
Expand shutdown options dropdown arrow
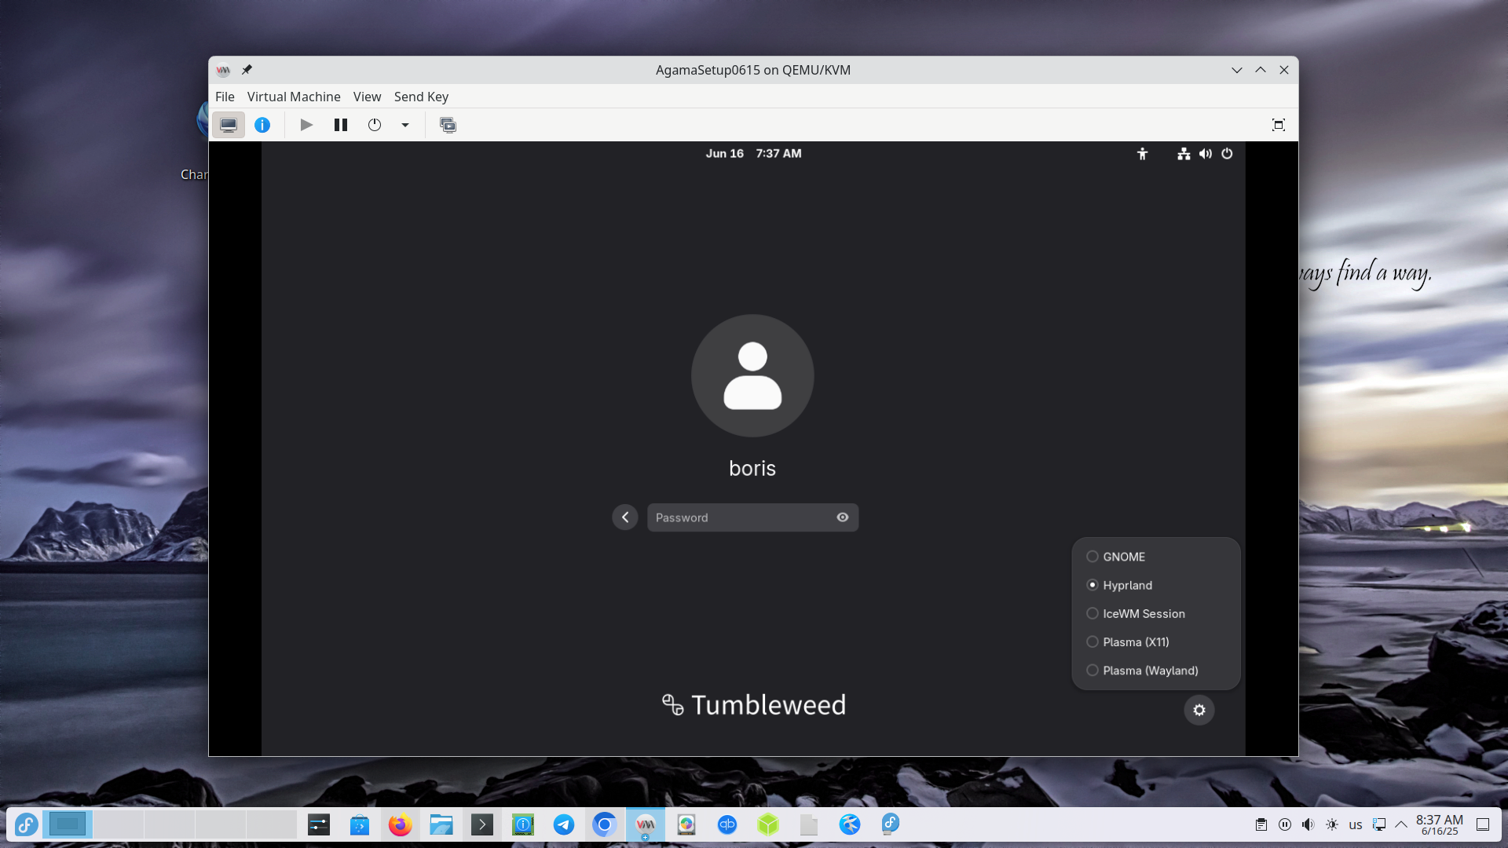point(405,125)
